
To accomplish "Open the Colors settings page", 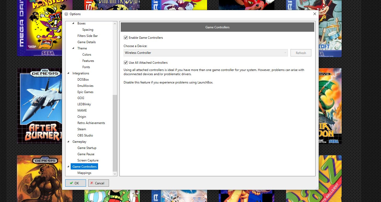I will tap(87, 55).
